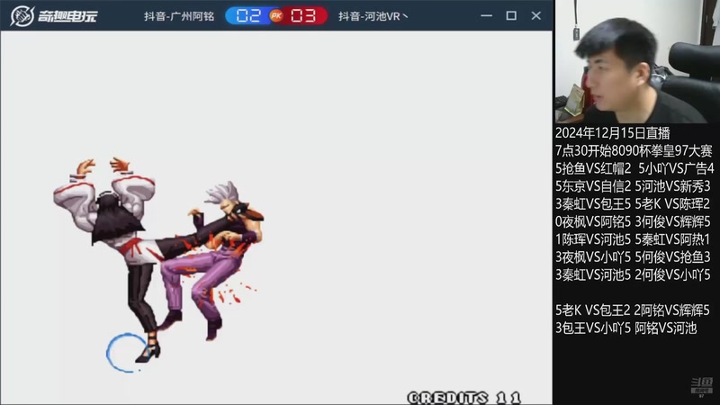This screenshot has height=405, width=720.
Task: Click the CREDITS 11 counter
Action: (x=464, y=397)
